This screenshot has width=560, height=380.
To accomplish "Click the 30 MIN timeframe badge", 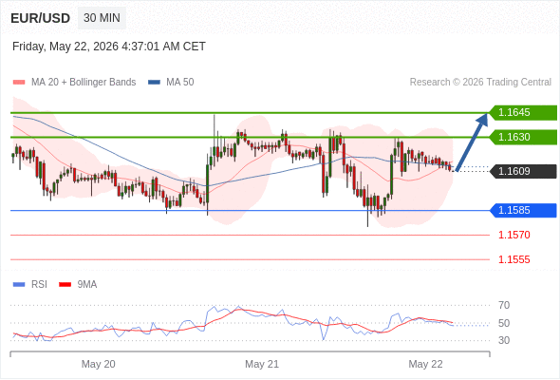I will (x=102, y=17).
